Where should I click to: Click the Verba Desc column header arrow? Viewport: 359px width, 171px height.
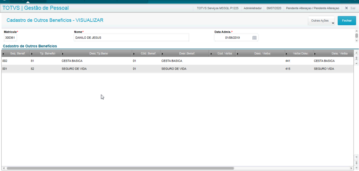286,54
